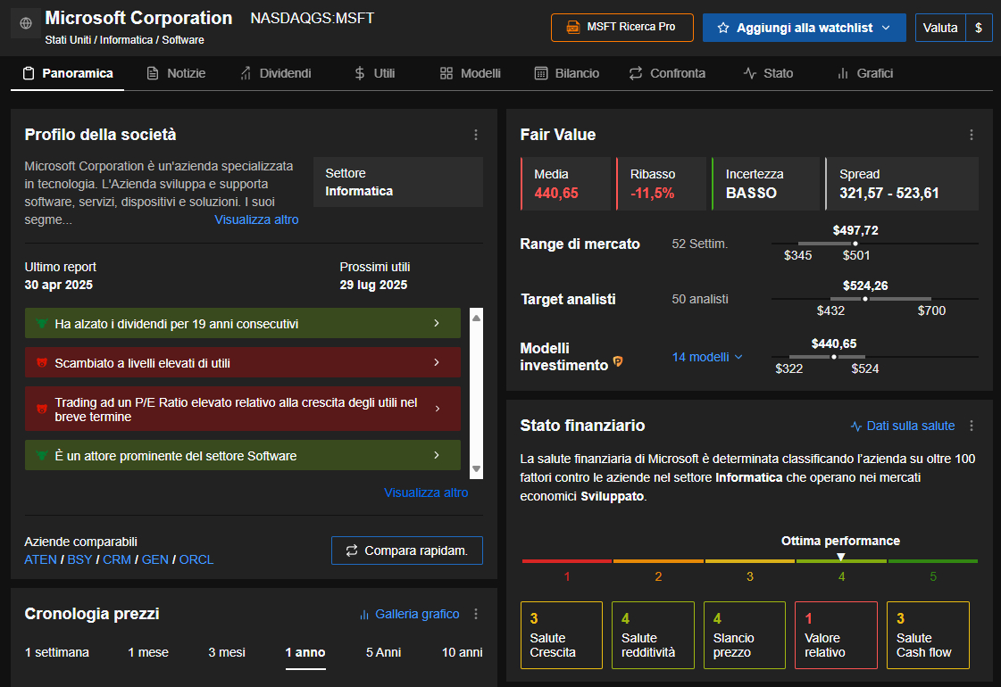Image resolution: width=1001 pixels, height=687 pixels.
Task: Click the Media 440,65 fair value card
Action: coord(565,184)
